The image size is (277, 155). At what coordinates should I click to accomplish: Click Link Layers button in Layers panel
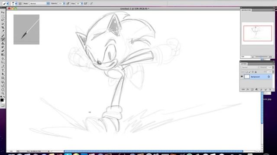point(243,90)
